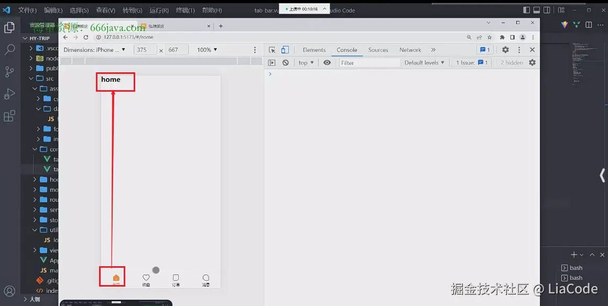Click the 667 height field

coord(177,50)
